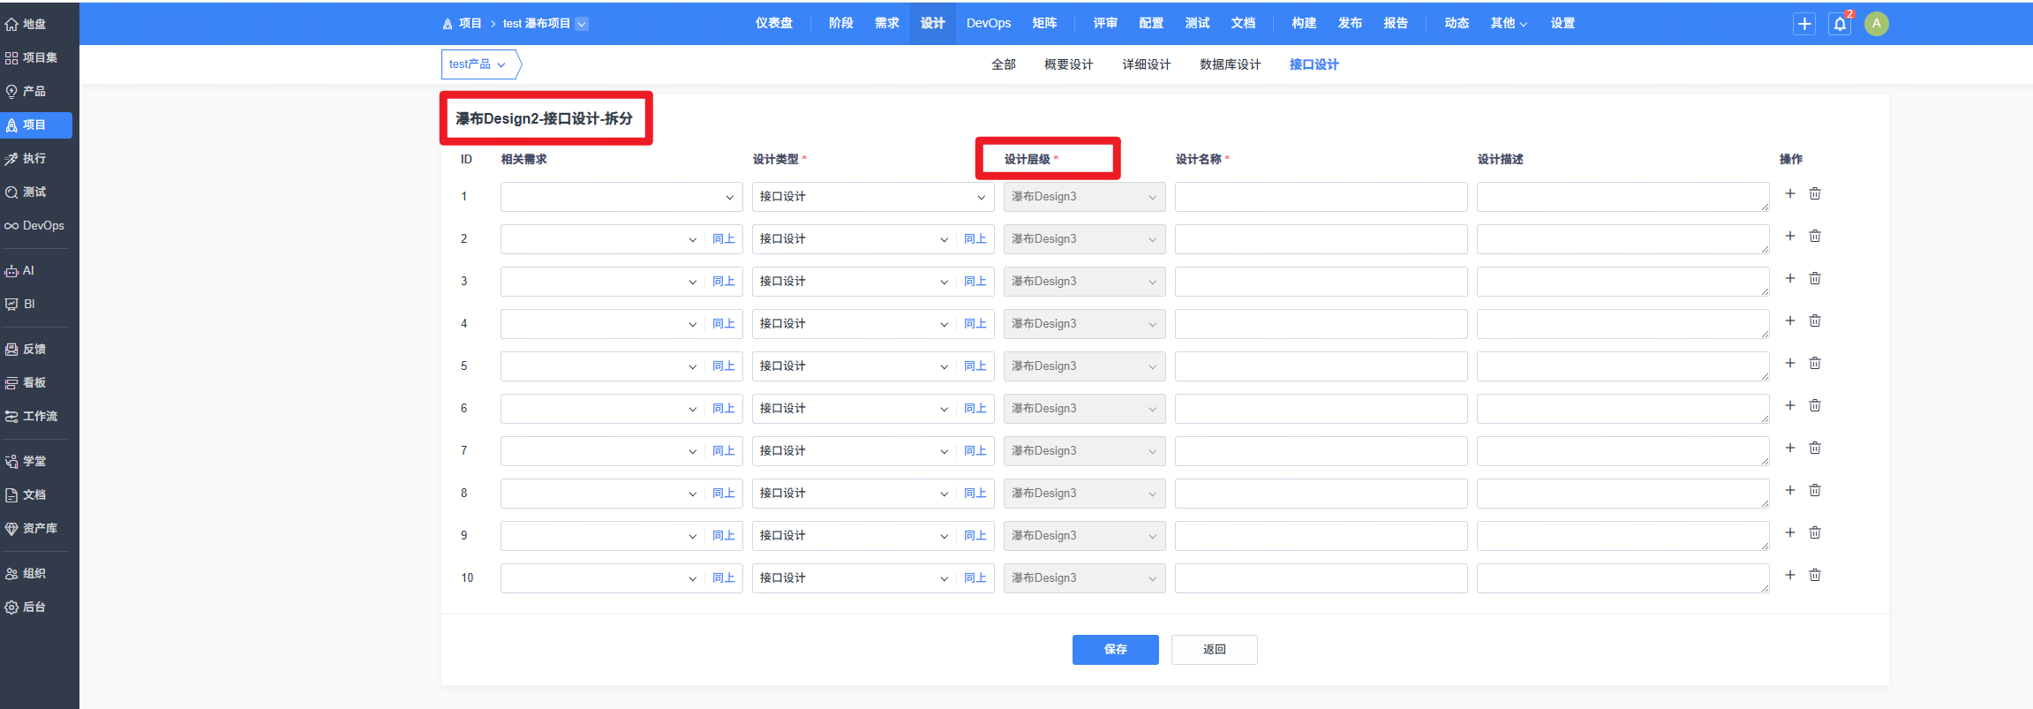This screenshot has width=2033, height=709.
Task: Switch to the 数据库设计 tab
Action: point(1230,64)
